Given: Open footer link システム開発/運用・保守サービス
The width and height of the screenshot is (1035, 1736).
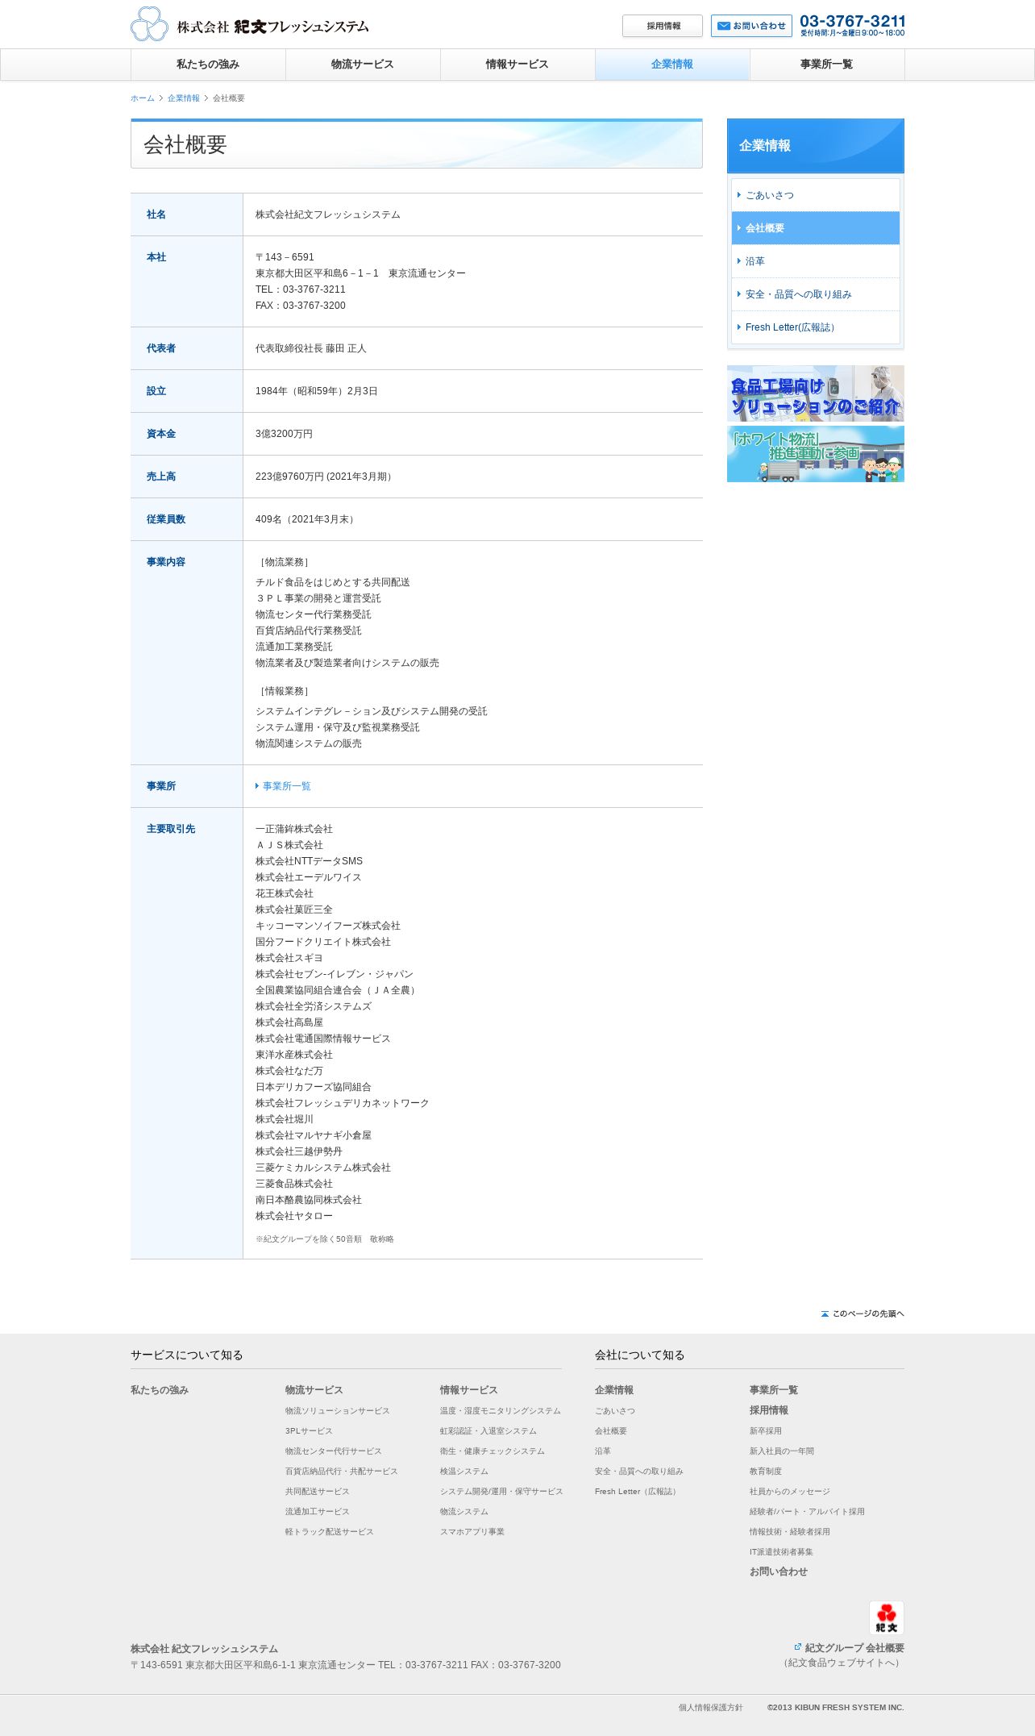Looking at the screenshot, I should [501, 1492].
